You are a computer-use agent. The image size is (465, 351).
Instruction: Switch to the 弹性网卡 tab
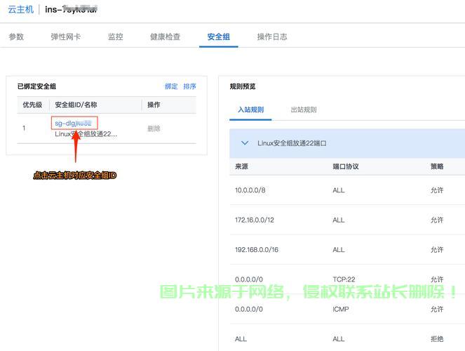point(65,37)
